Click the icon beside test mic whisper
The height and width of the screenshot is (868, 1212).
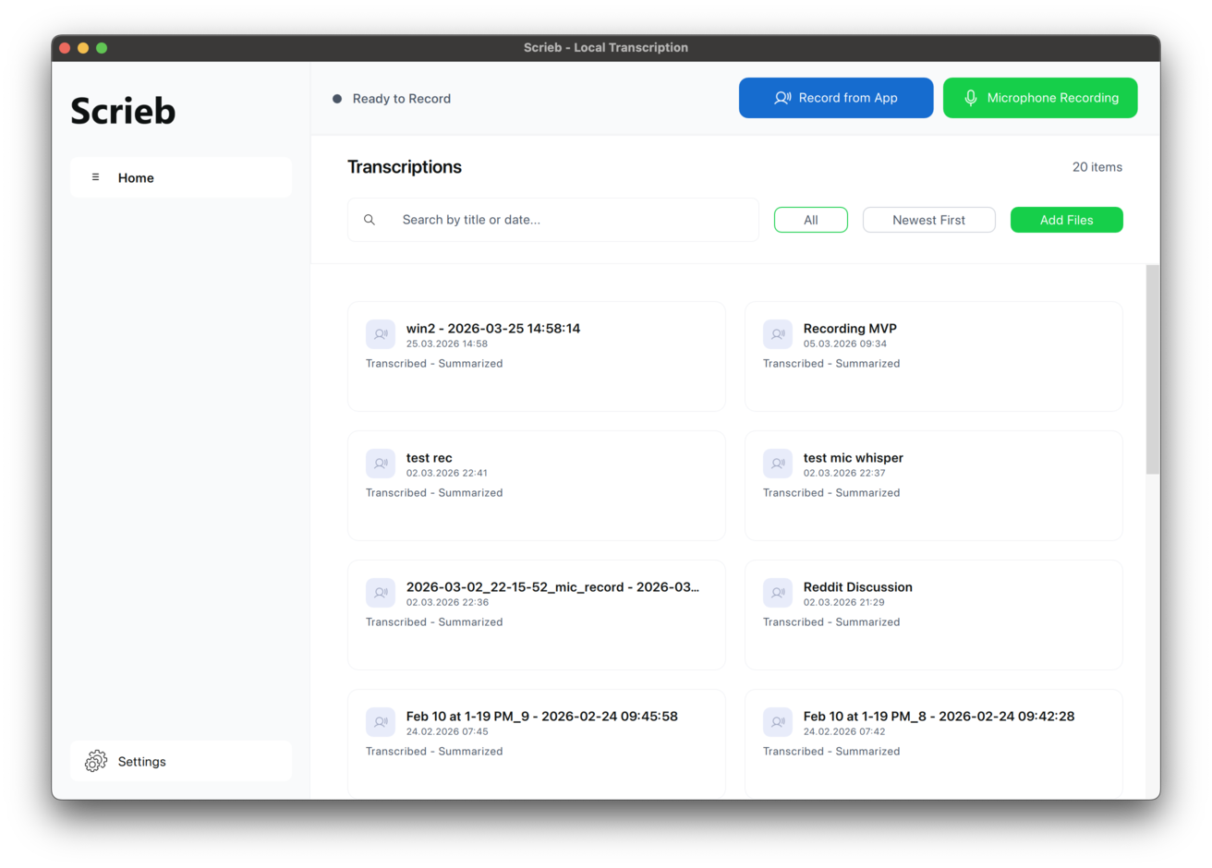(778, 464)
